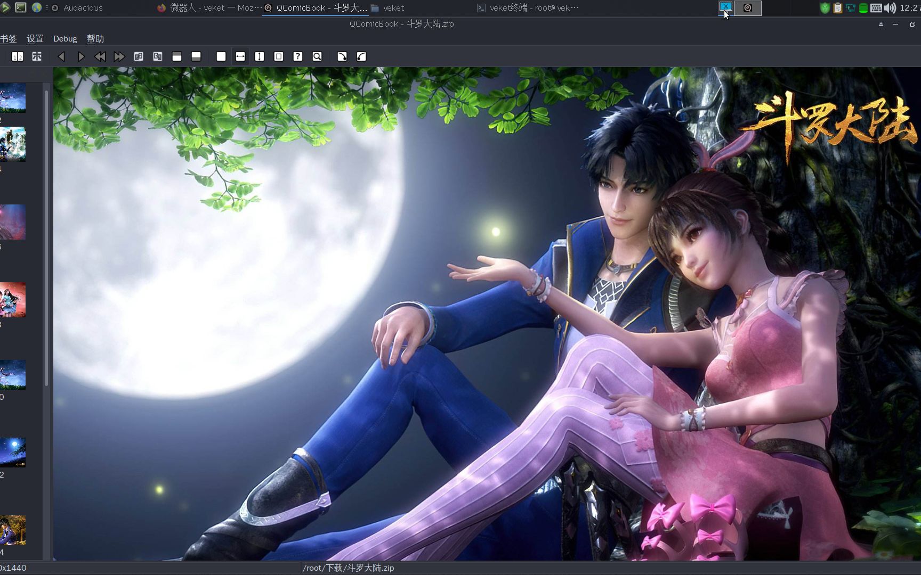921x575 pixels.
Task: Click the first page-swap icon after fast-forward
Action: 139,56
